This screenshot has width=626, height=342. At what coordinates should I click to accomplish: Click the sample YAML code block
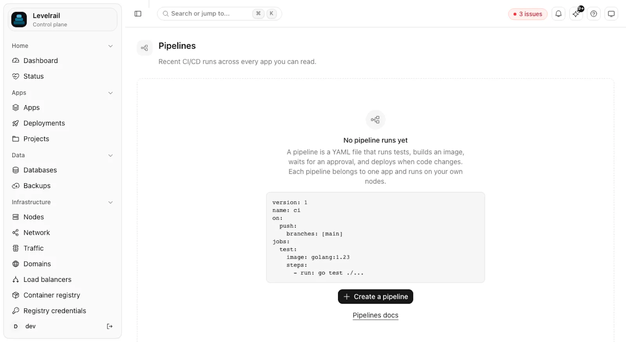click(x=376, y=237)
